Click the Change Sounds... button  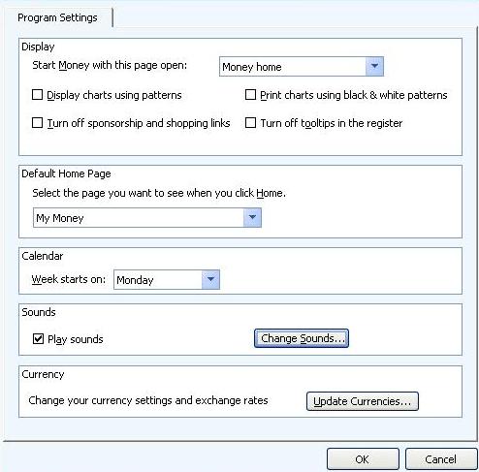tap(302, 338)
